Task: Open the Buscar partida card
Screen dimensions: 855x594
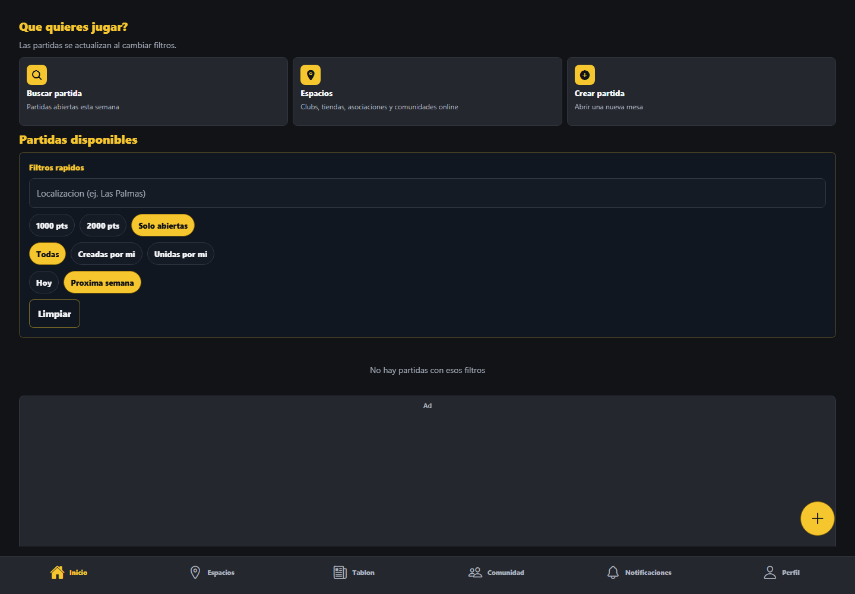Action: point(153,91)
